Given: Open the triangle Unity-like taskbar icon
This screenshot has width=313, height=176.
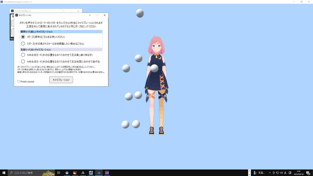Looking at the screenshot, I should (83, 173).
